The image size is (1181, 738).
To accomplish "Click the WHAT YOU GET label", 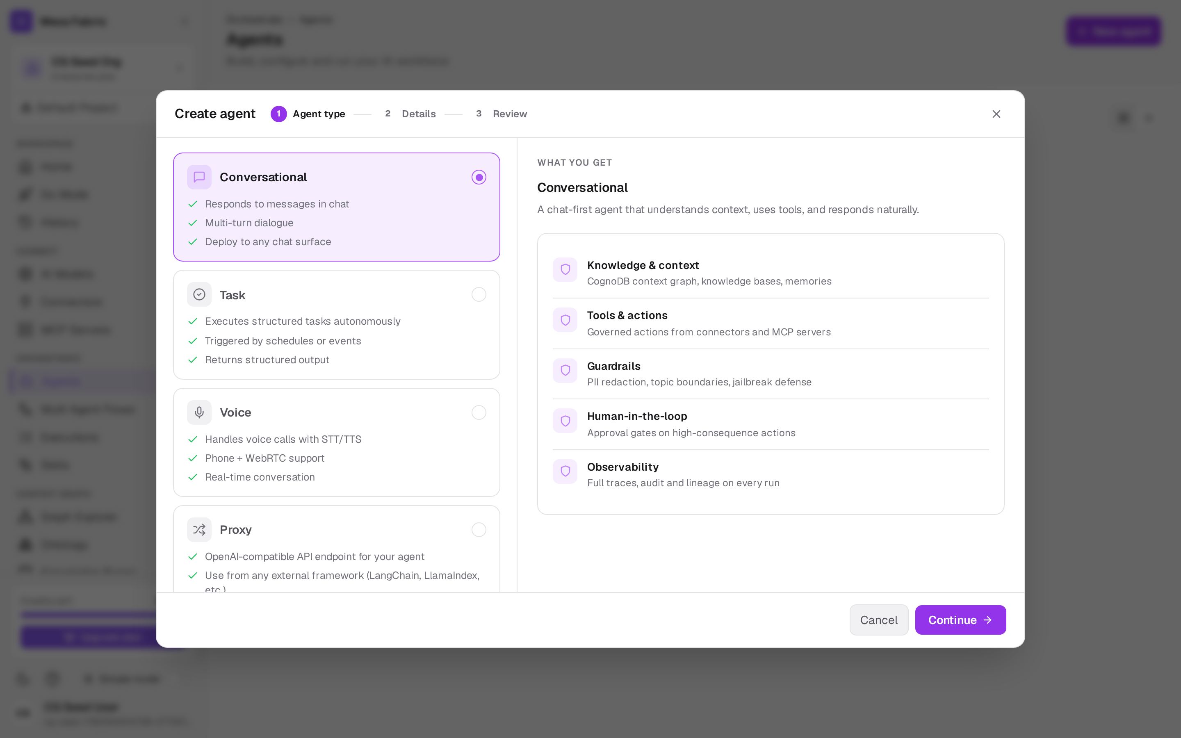I will 575,162.
